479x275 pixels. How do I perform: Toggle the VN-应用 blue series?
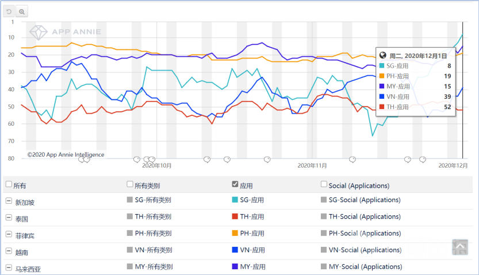click(235, 250)
